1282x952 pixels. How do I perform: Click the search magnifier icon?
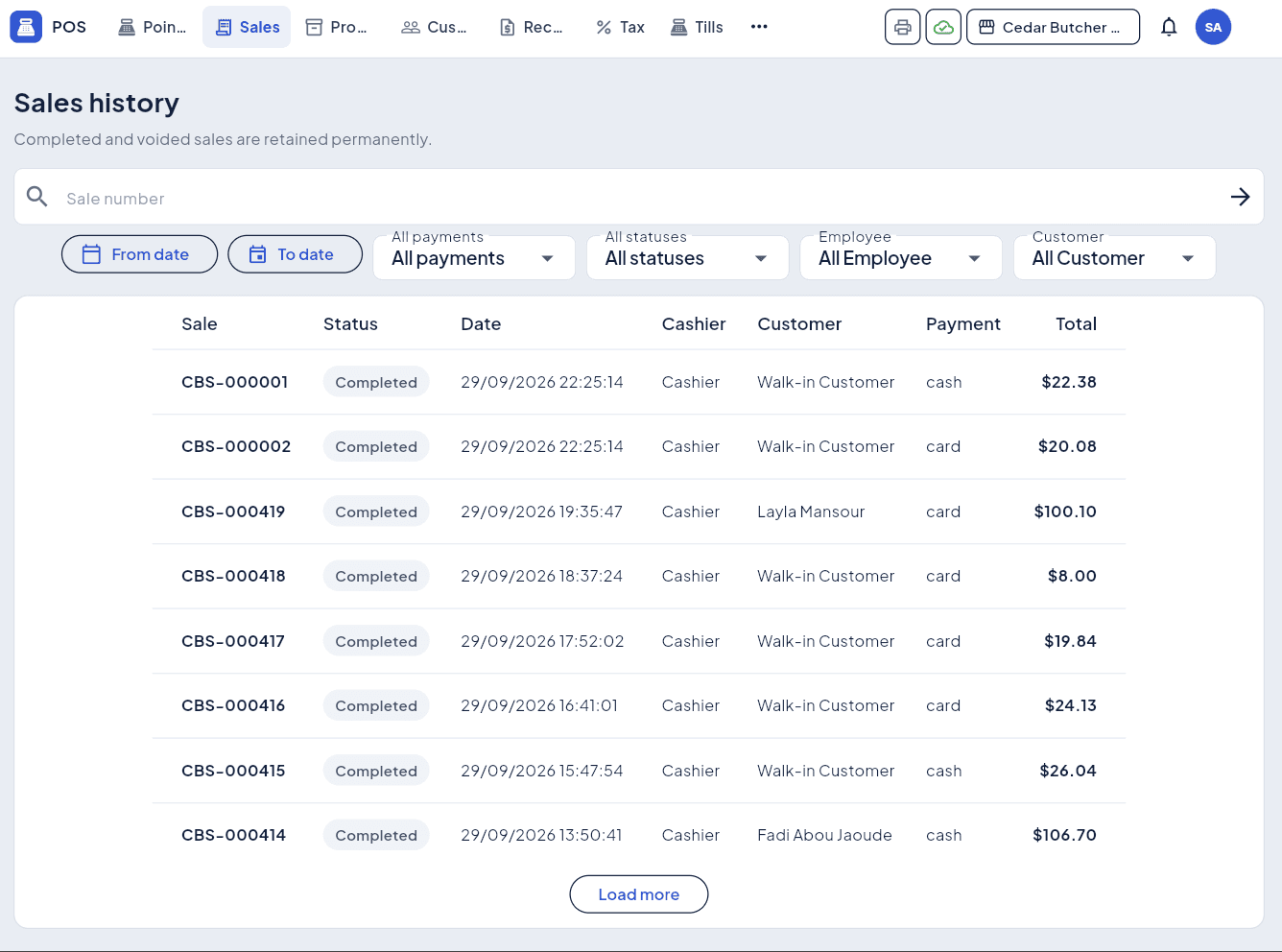37,197
